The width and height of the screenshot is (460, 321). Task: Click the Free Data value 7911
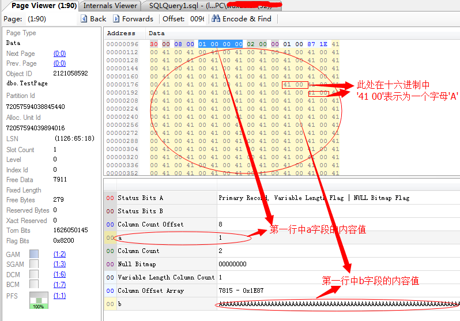click(x=60, y=180)
